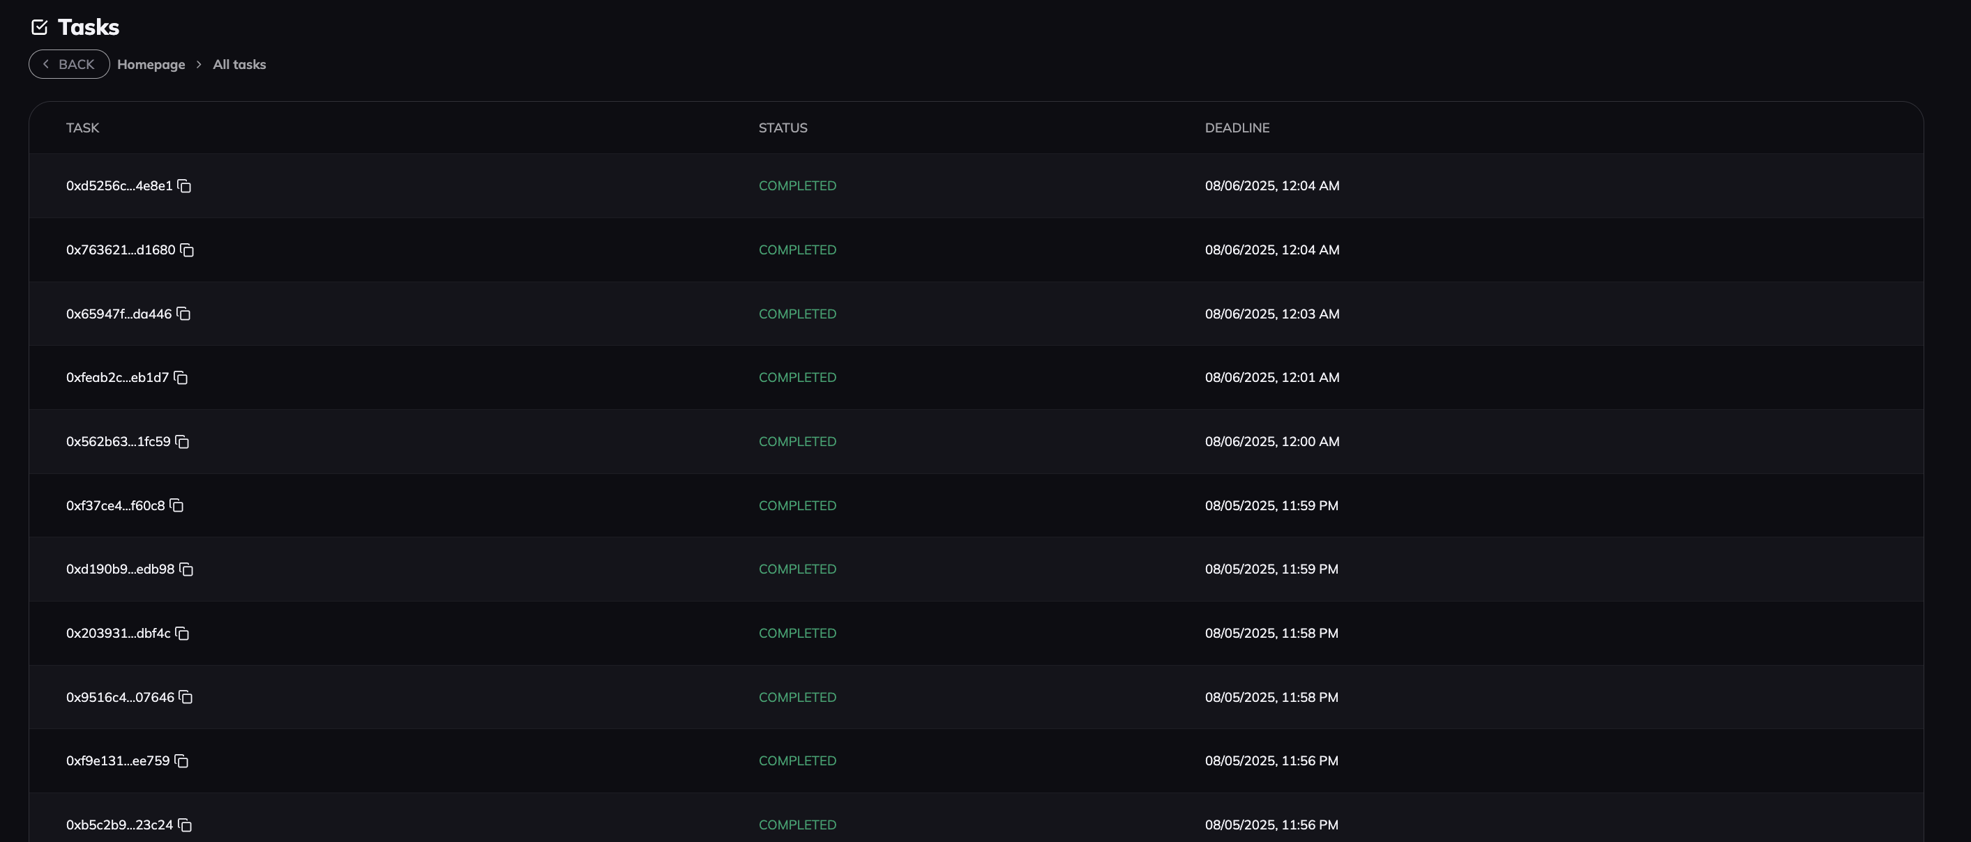Select the All tasks breadcrumb item
This screenshot has height=842, width=1971.
pos(238,64)
